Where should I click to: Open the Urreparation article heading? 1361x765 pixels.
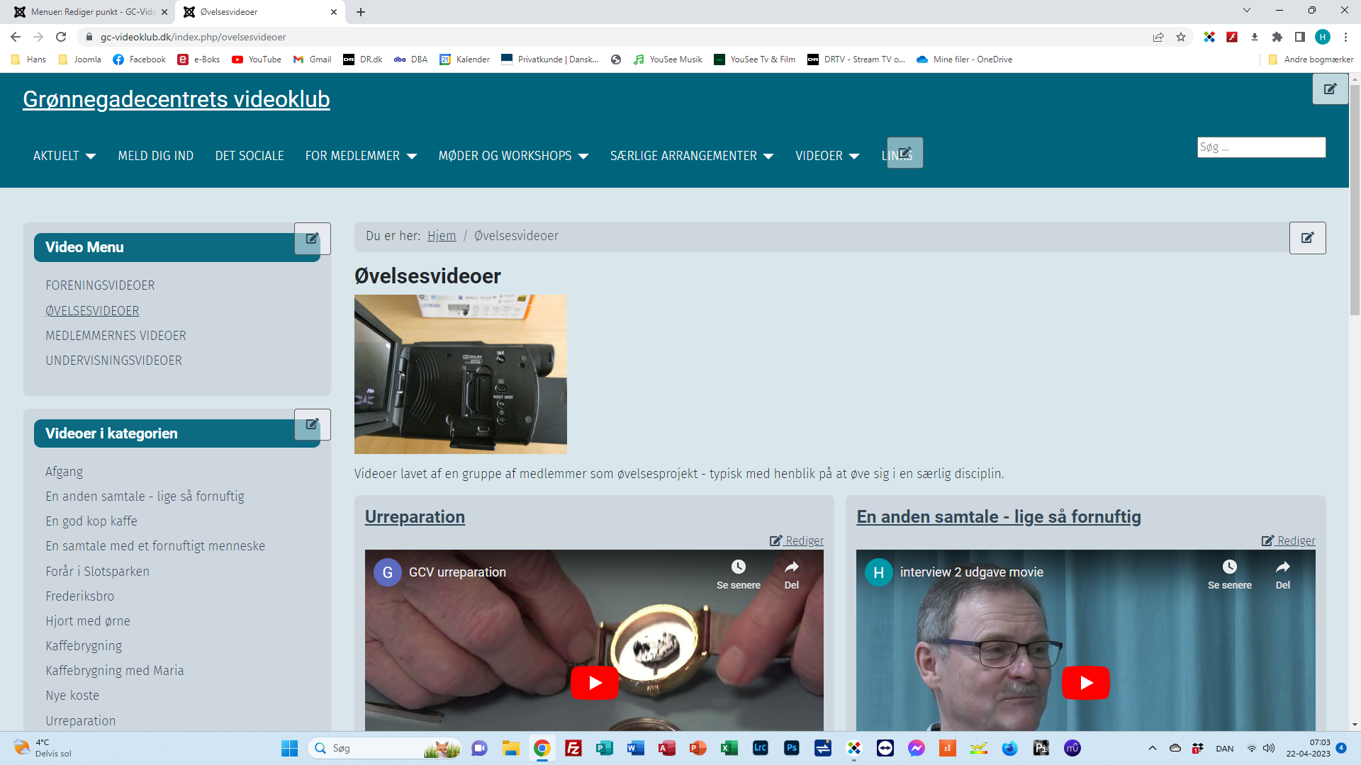pyautogui.click(x=415, y=517)
